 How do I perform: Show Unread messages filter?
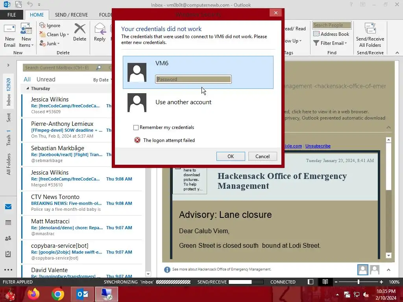point(46,79)
